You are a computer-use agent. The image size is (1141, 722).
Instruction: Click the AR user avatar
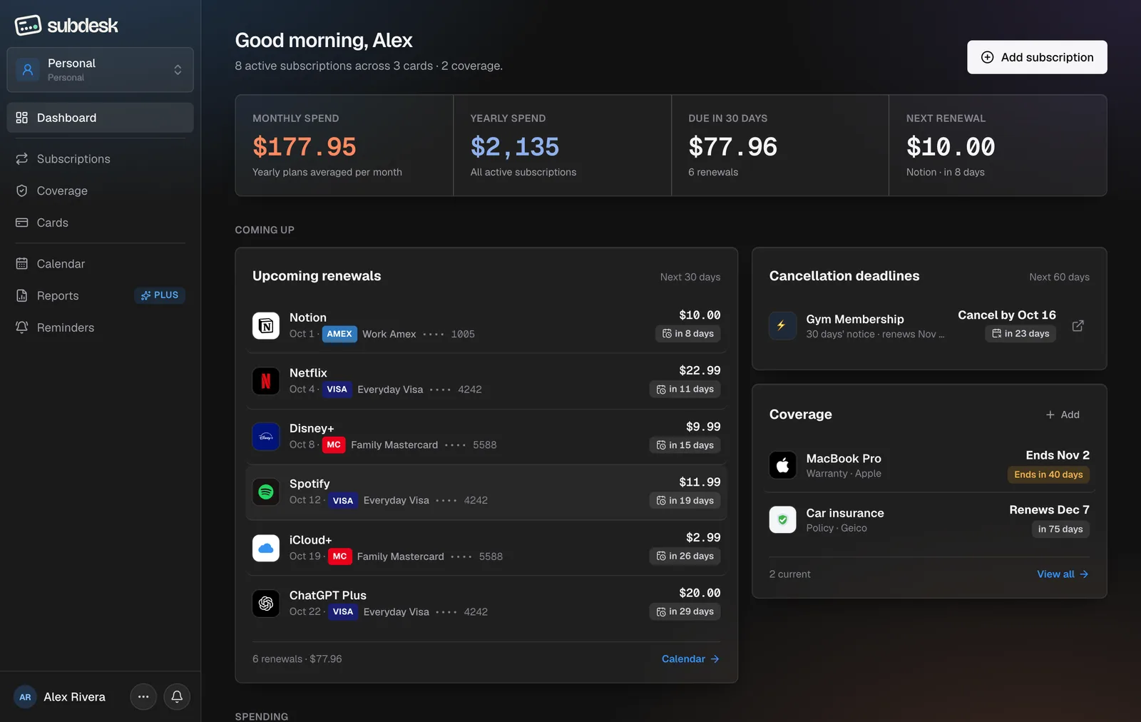point(25,697)
